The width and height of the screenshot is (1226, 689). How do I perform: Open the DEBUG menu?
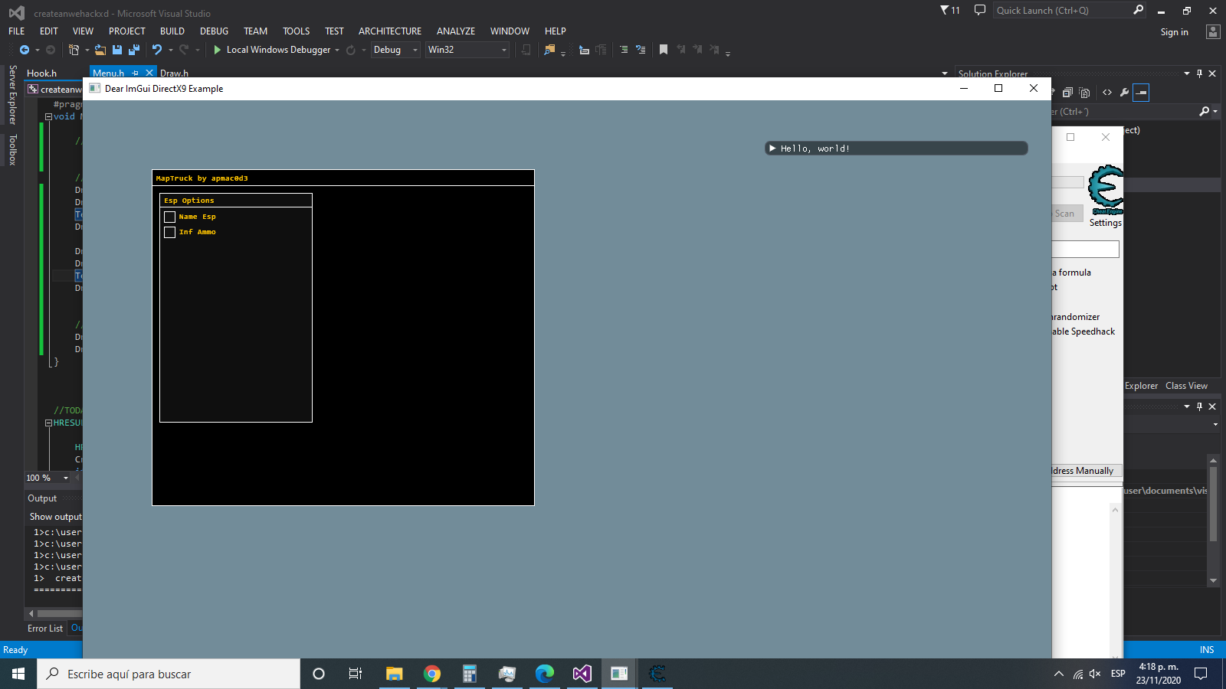(x=215, y=31)
